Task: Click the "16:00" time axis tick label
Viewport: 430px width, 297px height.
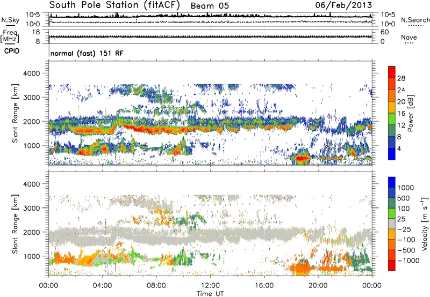Action: [264, 286]
